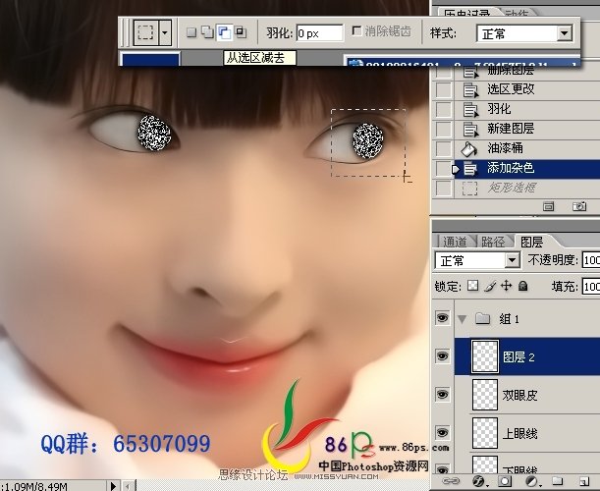
Task: Click the paint bucket icon in history
Action: [469, 148]
